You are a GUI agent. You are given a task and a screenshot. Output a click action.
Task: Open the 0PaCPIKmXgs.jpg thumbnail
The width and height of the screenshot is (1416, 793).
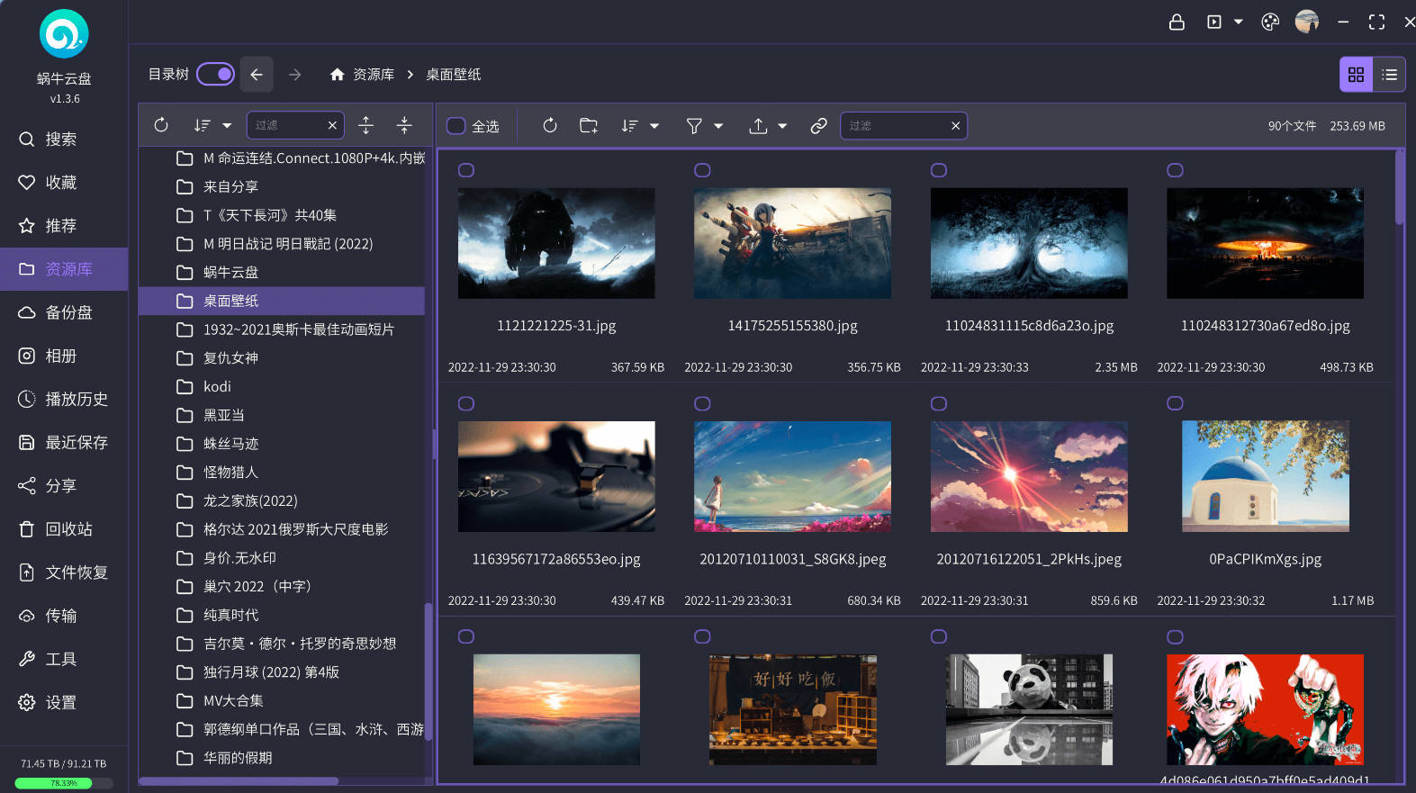click(1265, 476)
